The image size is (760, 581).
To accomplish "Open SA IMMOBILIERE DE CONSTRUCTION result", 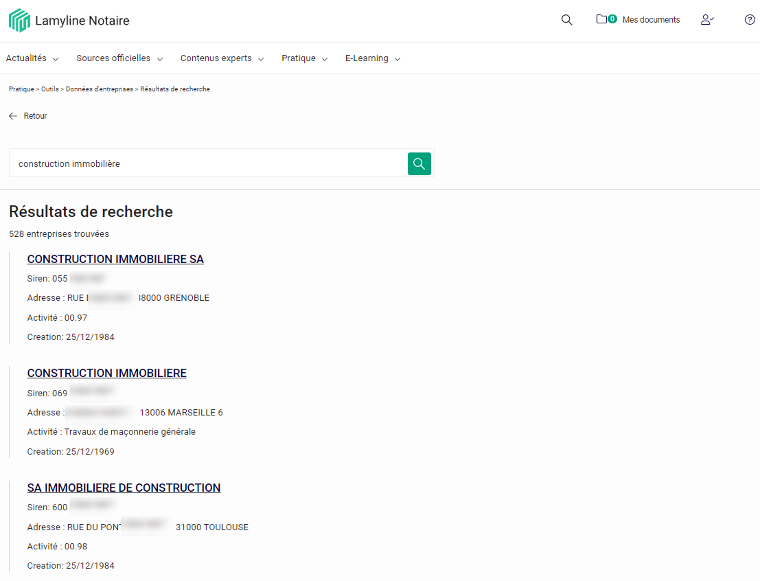I will tap(124, 488).
